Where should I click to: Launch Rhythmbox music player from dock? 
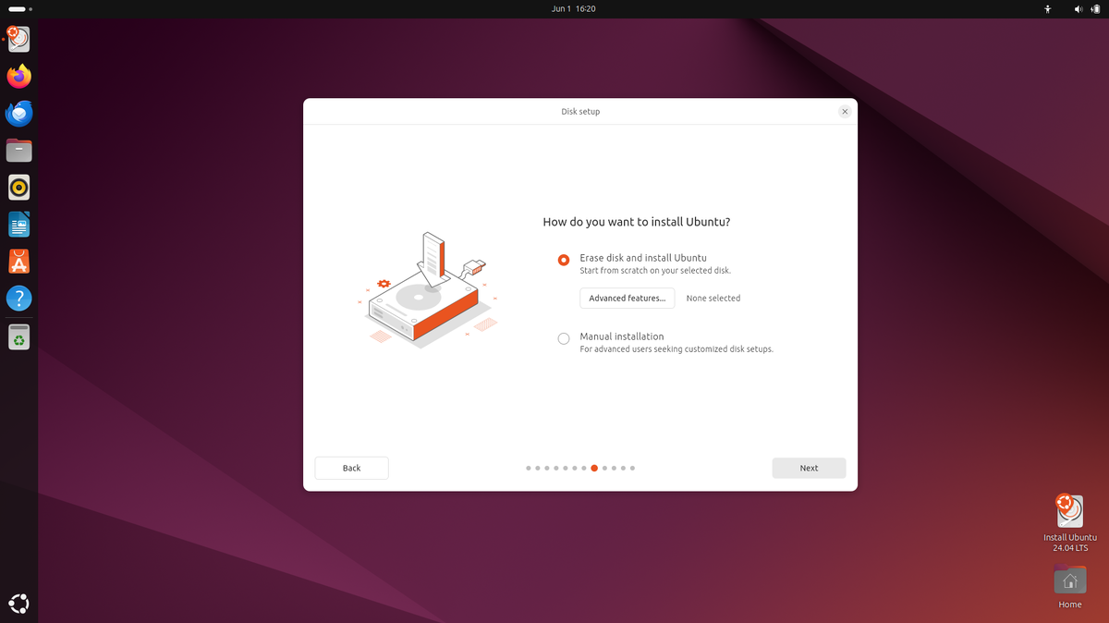pos(18,188)
